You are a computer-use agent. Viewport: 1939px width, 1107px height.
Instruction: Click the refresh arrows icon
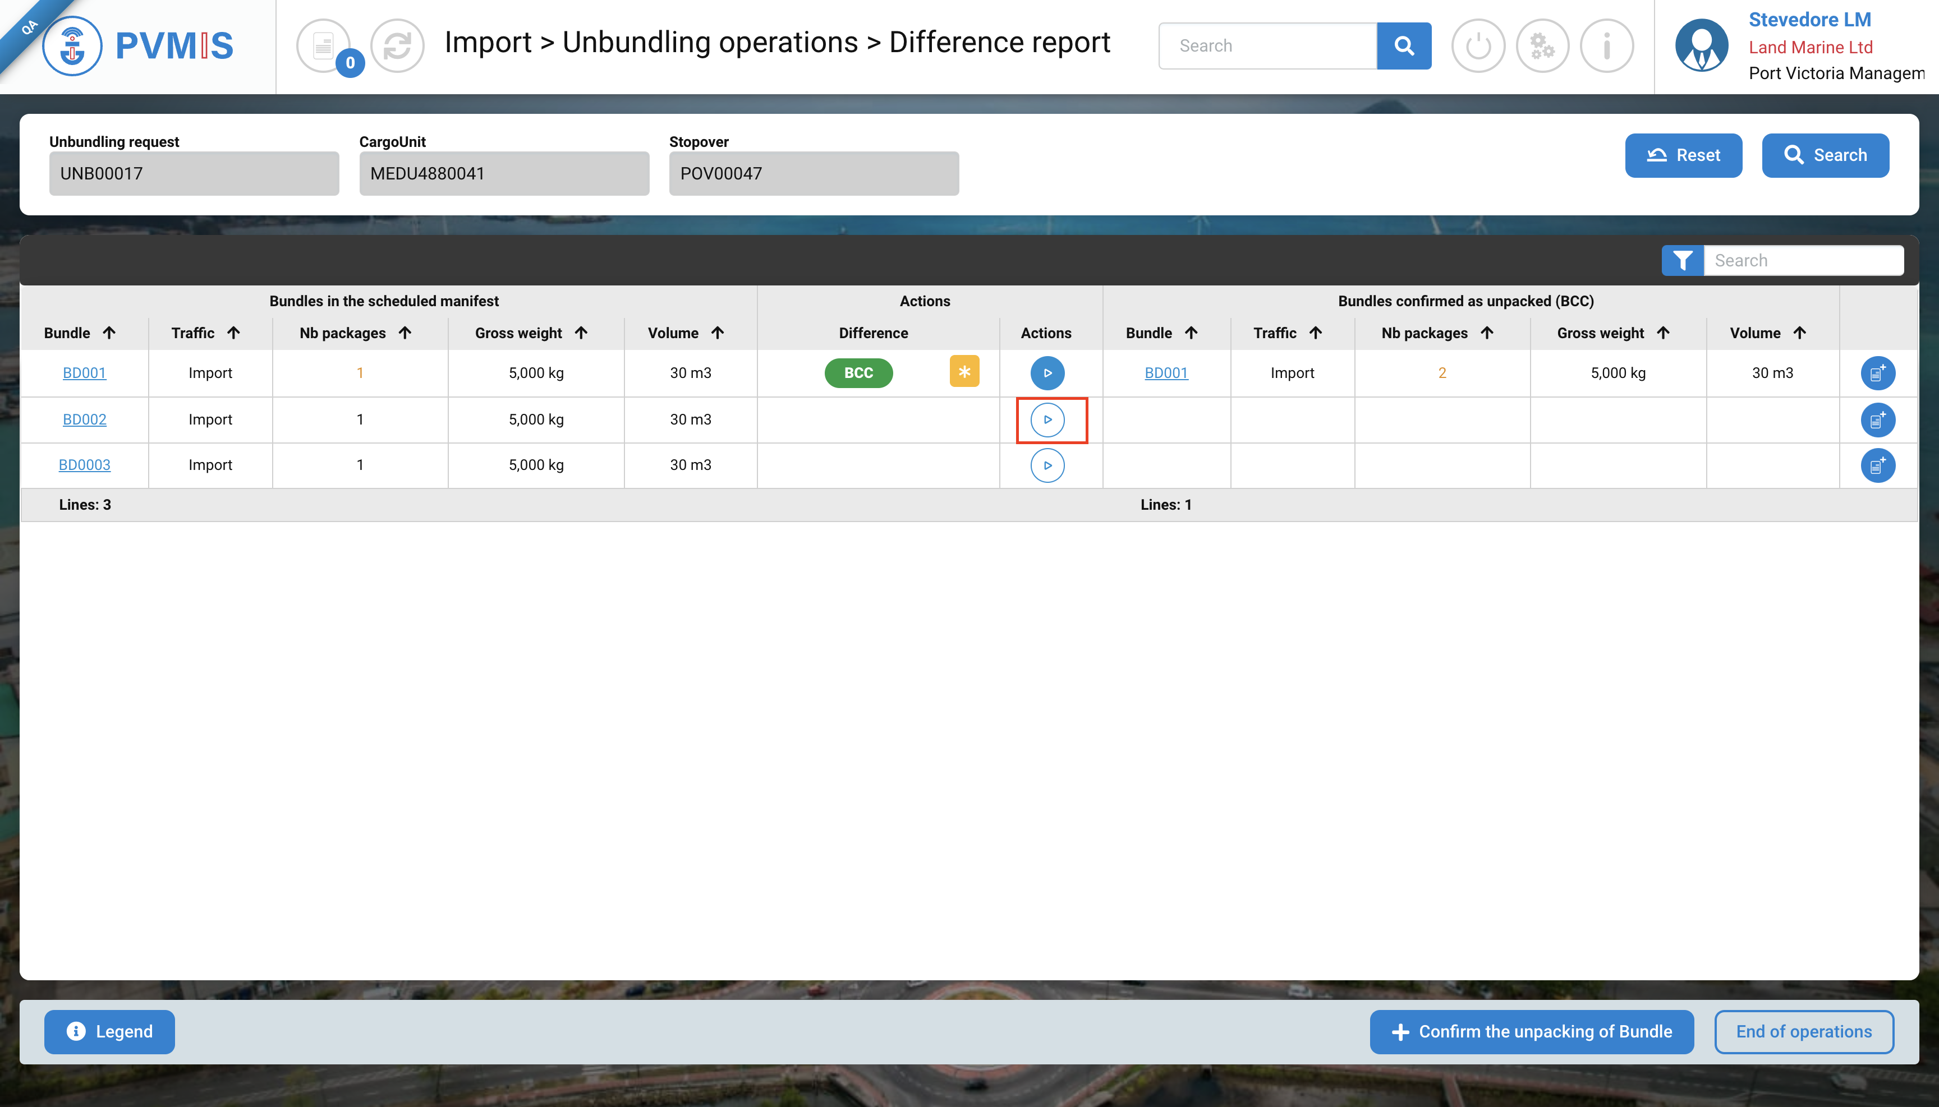click(397, 45)
